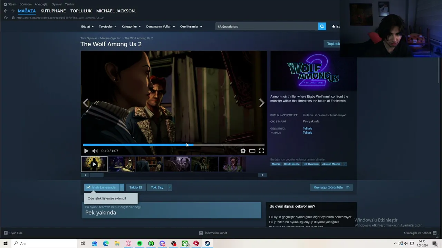
Task: Click the thumbnail strip scrollbar handle
Action: coord(96,175)
